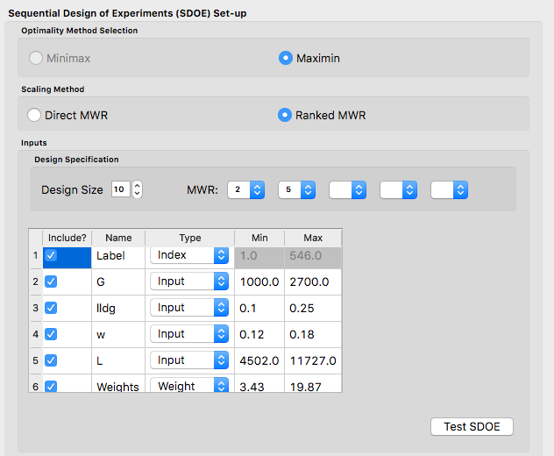This screenshot has width=554, height=456.
Task: Expand the fourth empty MWR dropdown
Action: (398, 189)
